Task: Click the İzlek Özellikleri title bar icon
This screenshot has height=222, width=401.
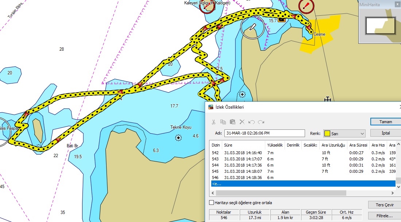Action: coord(211,107)
